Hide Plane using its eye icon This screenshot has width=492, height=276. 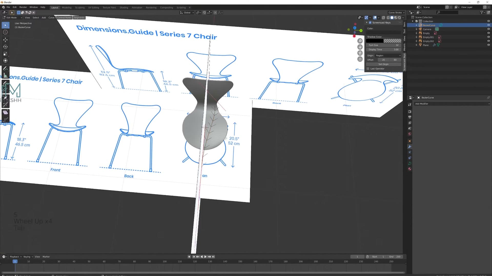(x=488, y=45)
